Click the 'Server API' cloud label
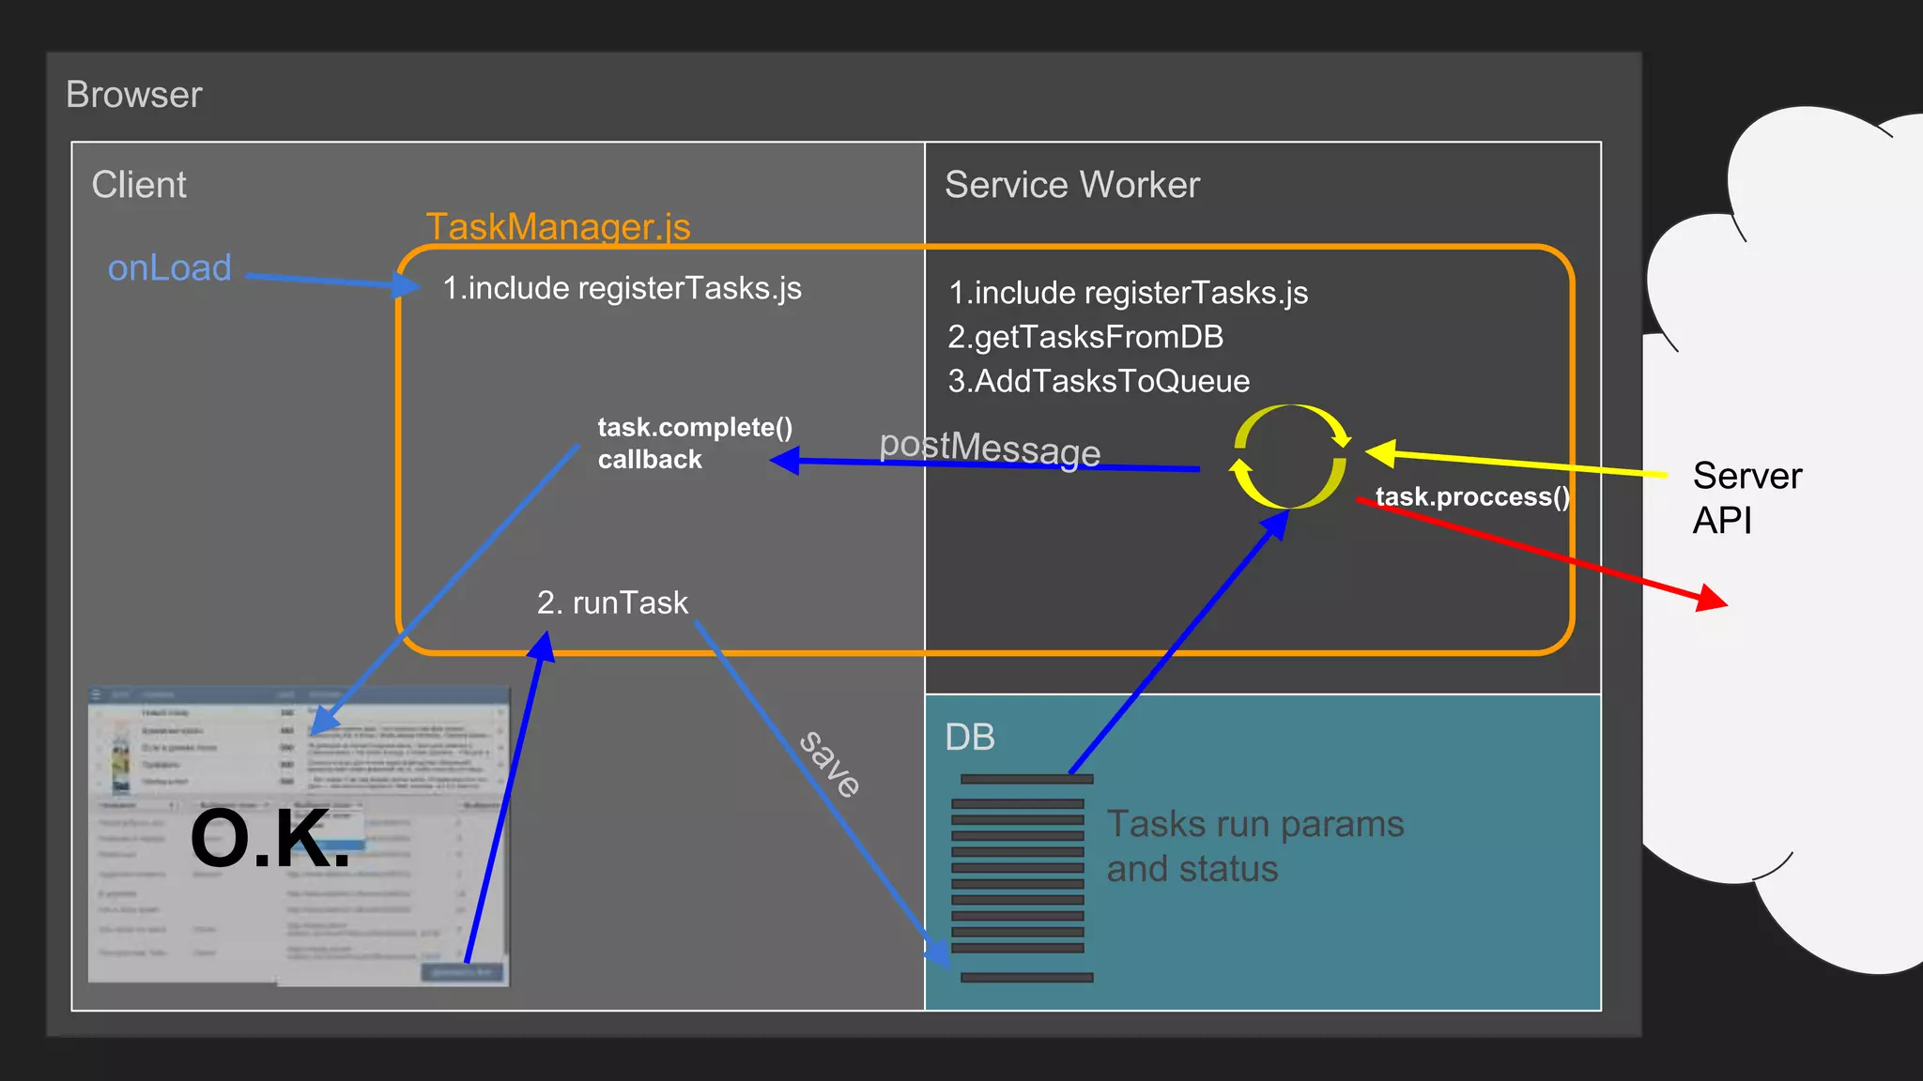1923x1081 pixels. (1747, 498)
